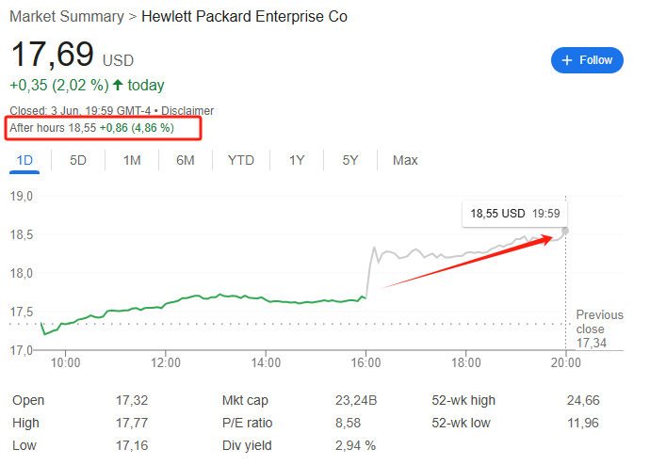
Task: Select the 1D time range tab
Action: click(x=25, y=160)
